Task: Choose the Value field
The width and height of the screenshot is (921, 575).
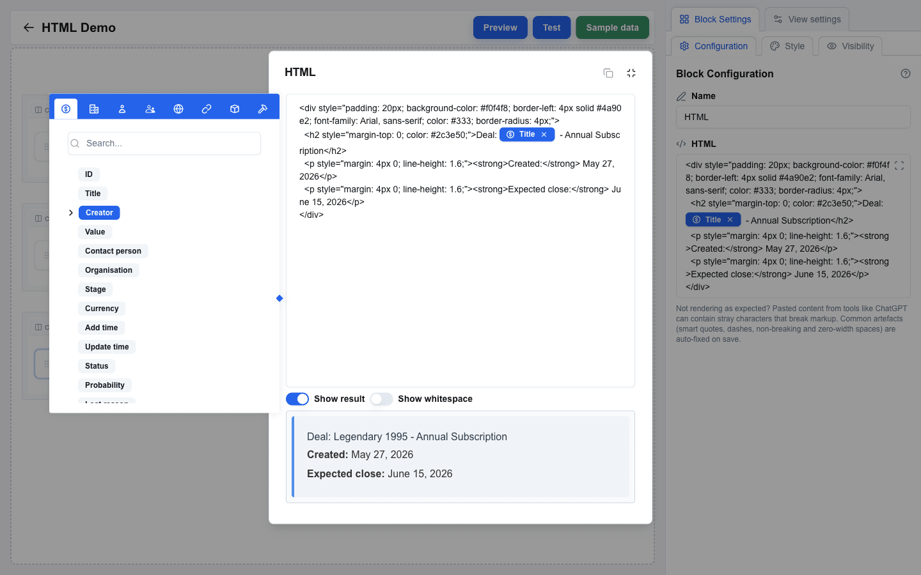Action: tap(95, 232)
